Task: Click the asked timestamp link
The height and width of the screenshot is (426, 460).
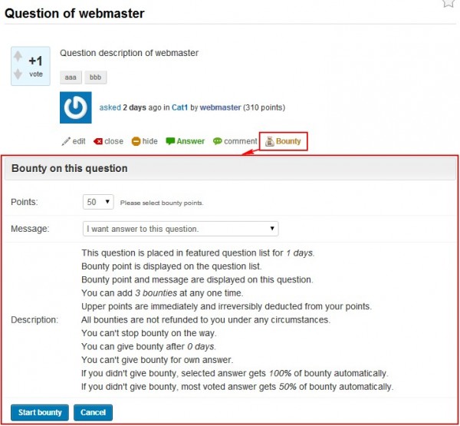Action: click(110, 108)
